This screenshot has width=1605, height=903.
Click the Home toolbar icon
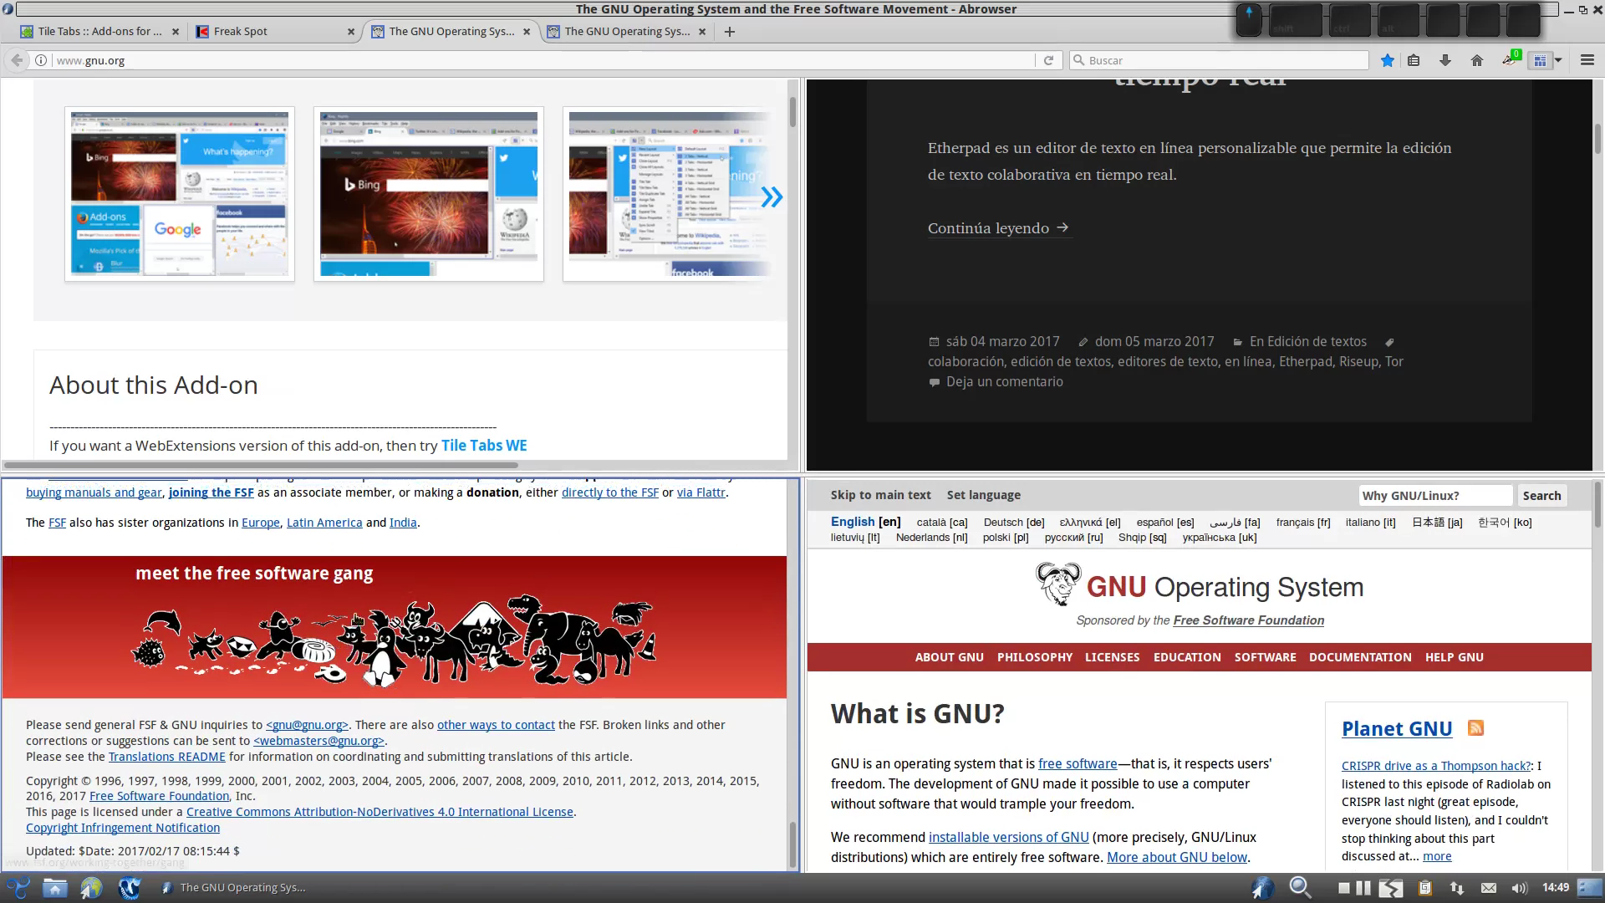point(1477,60)
